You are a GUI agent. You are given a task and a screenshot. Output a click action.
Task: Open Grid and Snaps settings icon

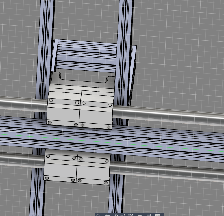point(149,215)
